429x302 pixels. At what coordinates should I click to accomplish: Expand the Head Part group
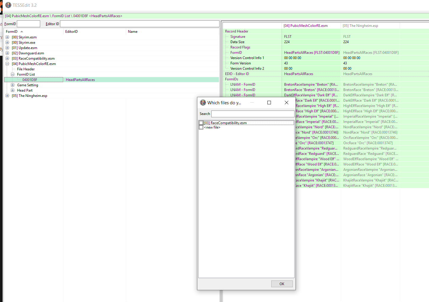[x=13, y=90]
